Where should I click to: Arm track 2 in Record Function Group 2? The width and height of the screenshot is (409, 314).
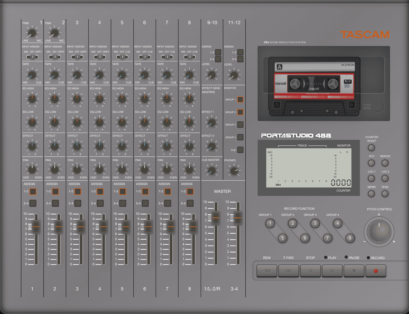[x=293, y=224]
